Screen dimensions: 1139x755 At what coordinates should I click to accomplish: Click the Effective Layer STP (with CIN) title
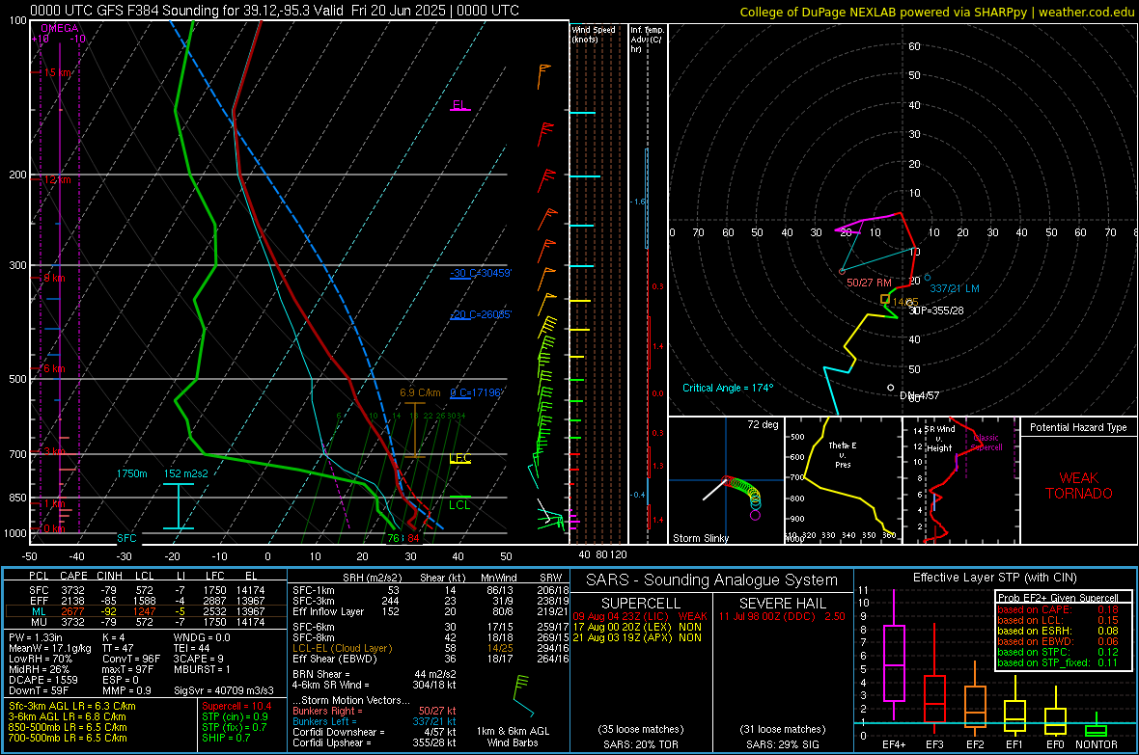click(994, 578)
